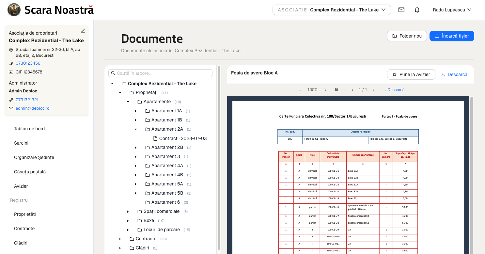
Task: Click the Încarcă fișier upload button
Action: [452, 36]
